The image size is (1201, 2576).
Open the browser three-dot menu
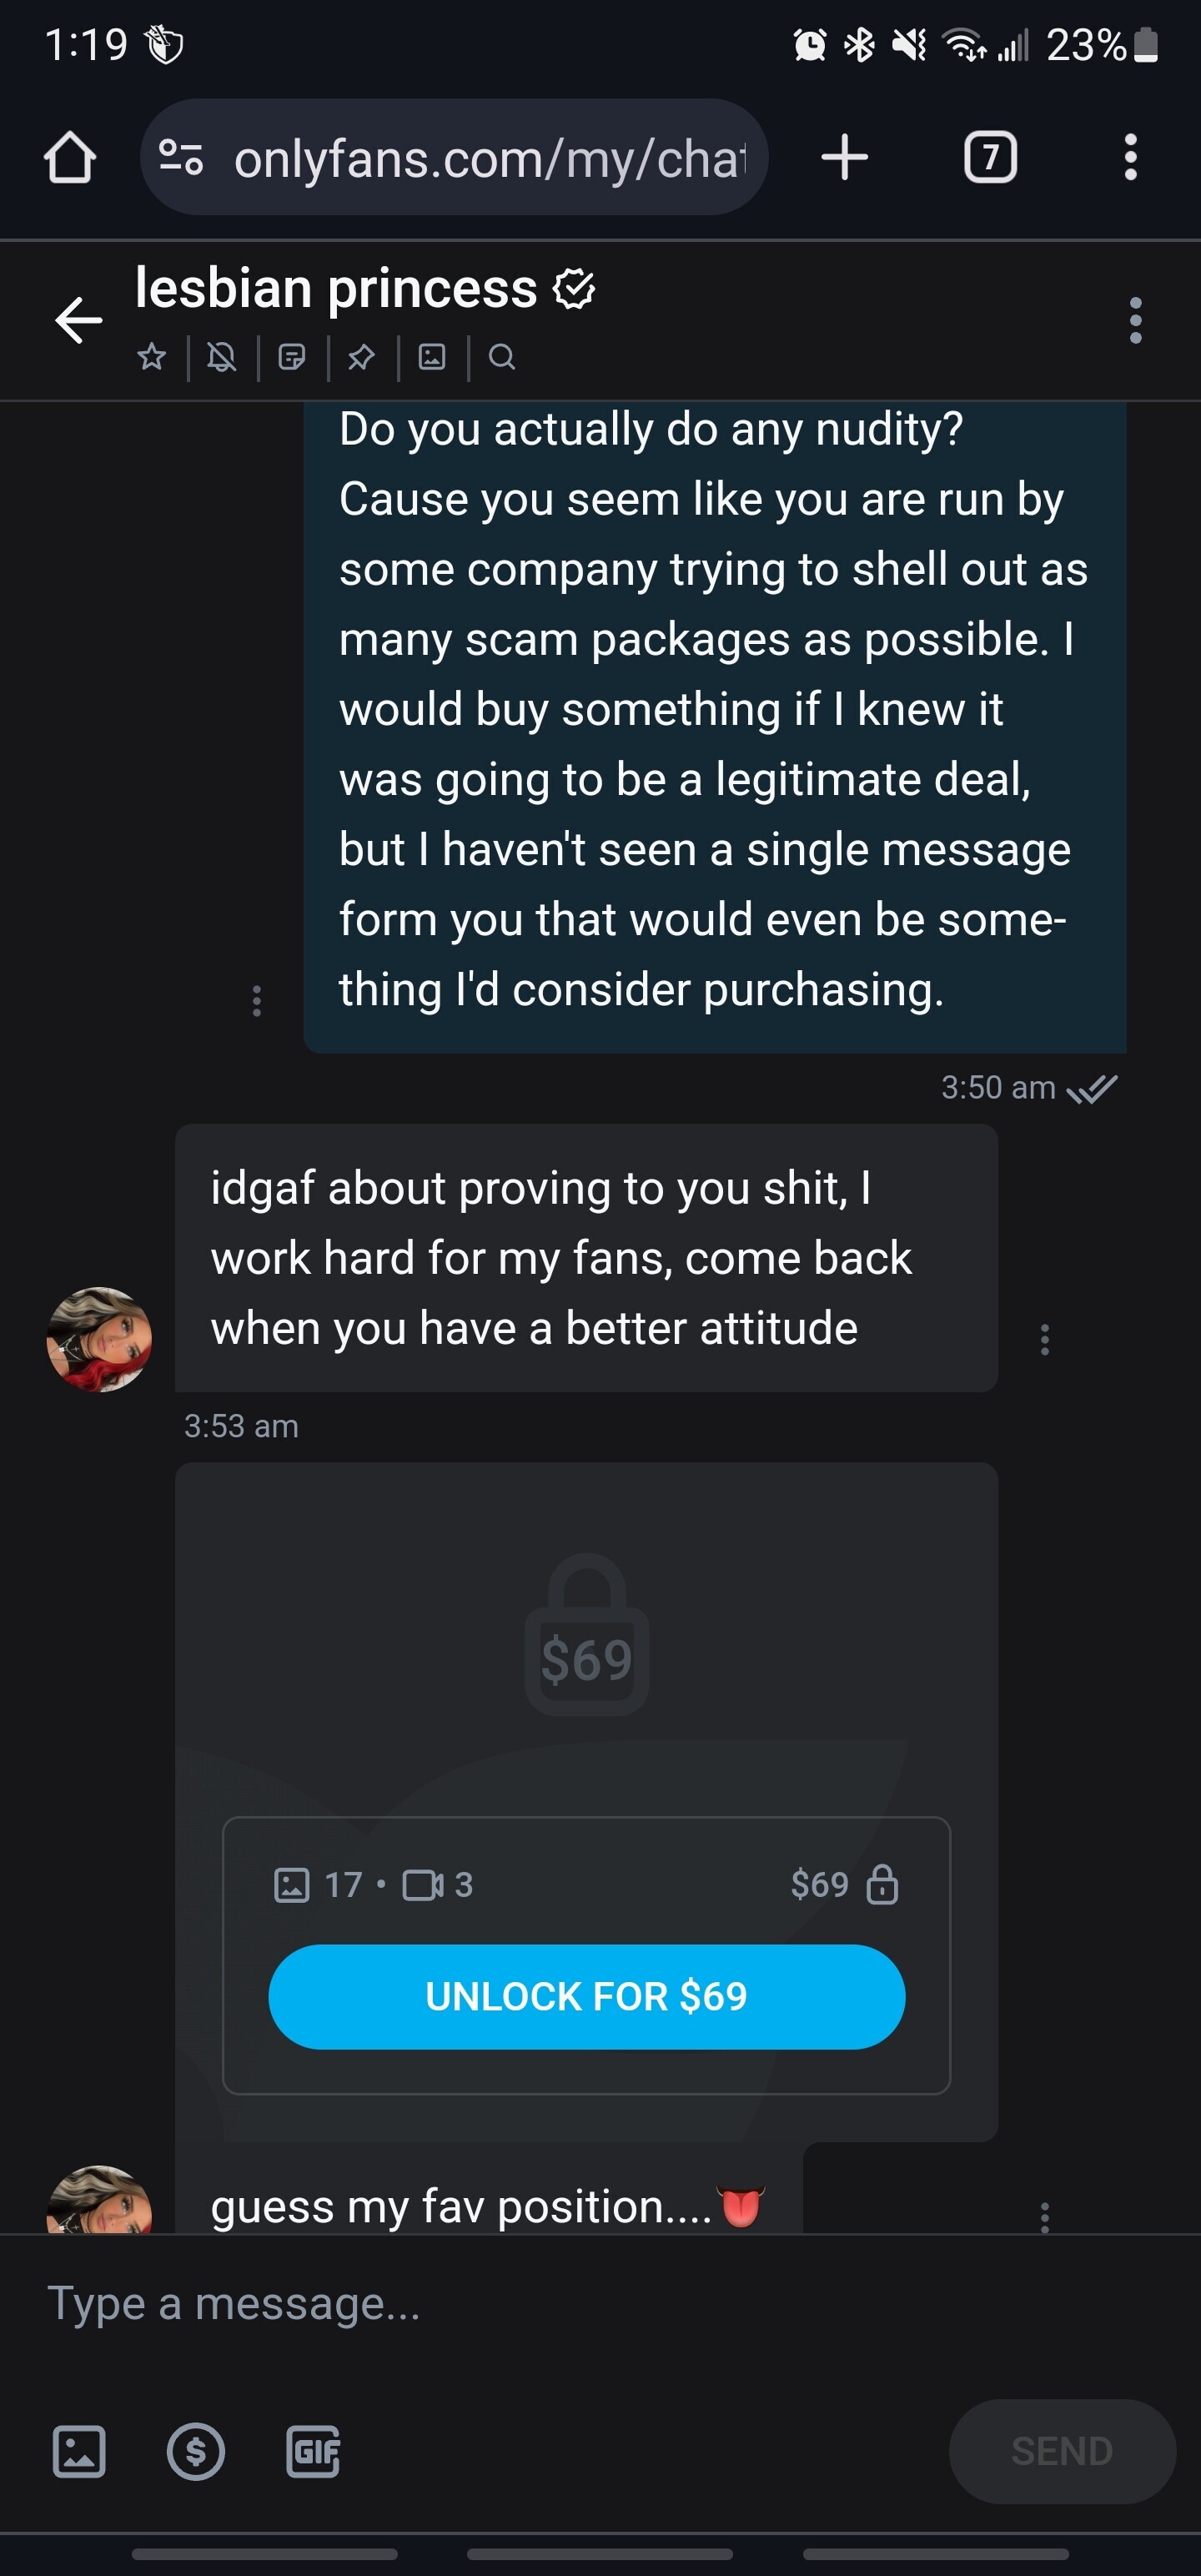1130,158
